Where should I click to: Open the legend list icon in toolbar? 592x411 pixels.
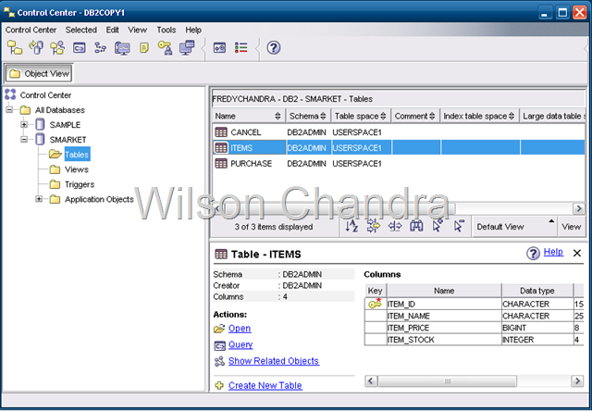[241, 47]
